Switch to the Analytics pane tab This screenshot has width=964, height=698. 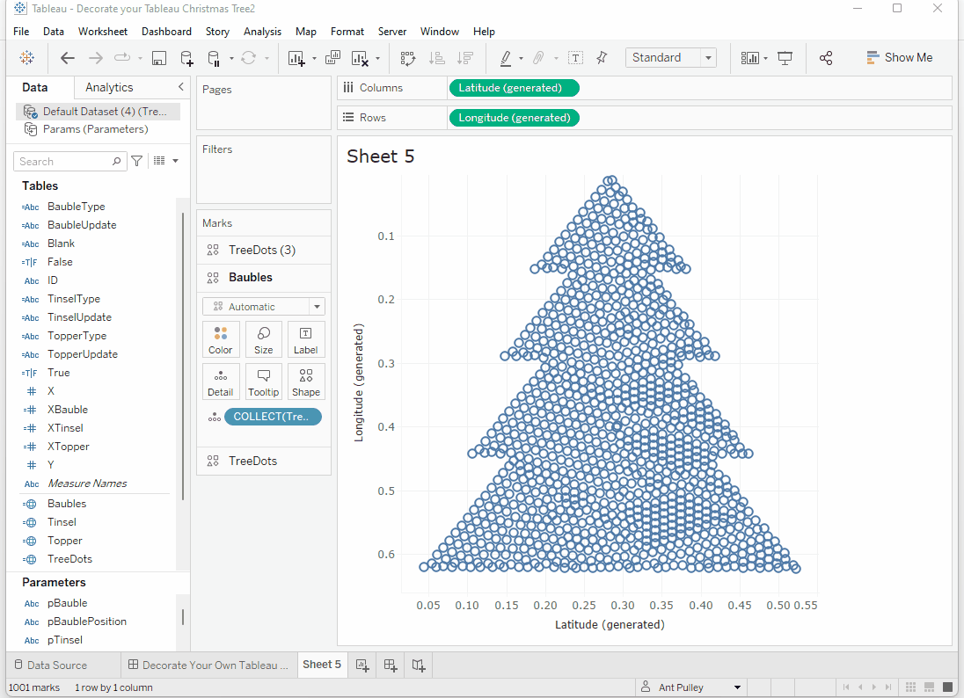[x=109, y=87]
